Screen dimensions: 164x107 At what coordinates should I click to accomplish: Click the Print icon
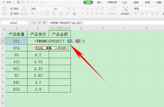pos(23,2)
